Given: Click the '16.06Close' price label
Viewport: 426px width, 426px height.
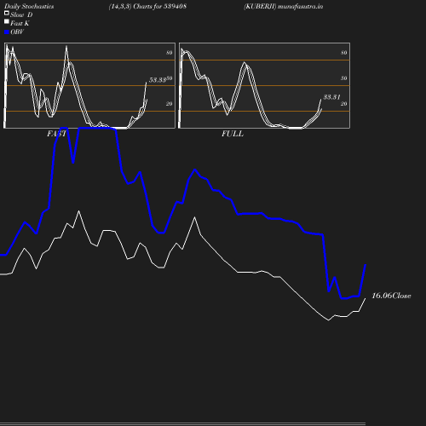Looking at the screenshot, I should (x=391, y=296).
